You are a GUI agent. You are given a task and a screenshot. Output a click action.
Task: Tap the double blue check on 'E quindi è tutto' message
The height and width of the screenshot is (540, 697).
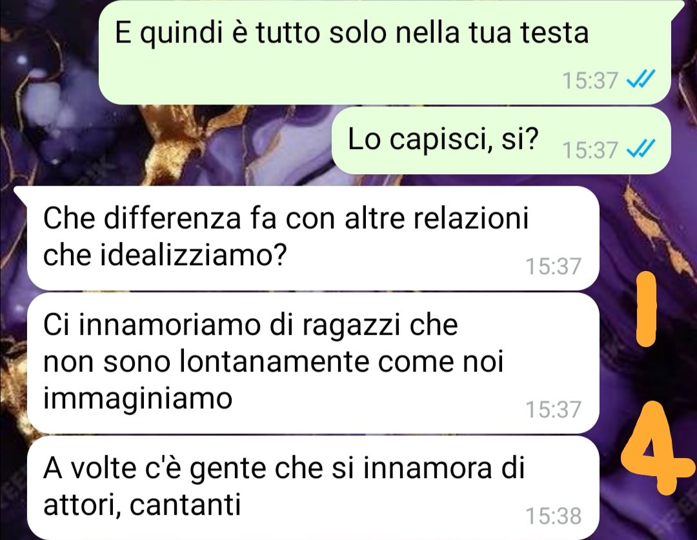click(640, 81)
